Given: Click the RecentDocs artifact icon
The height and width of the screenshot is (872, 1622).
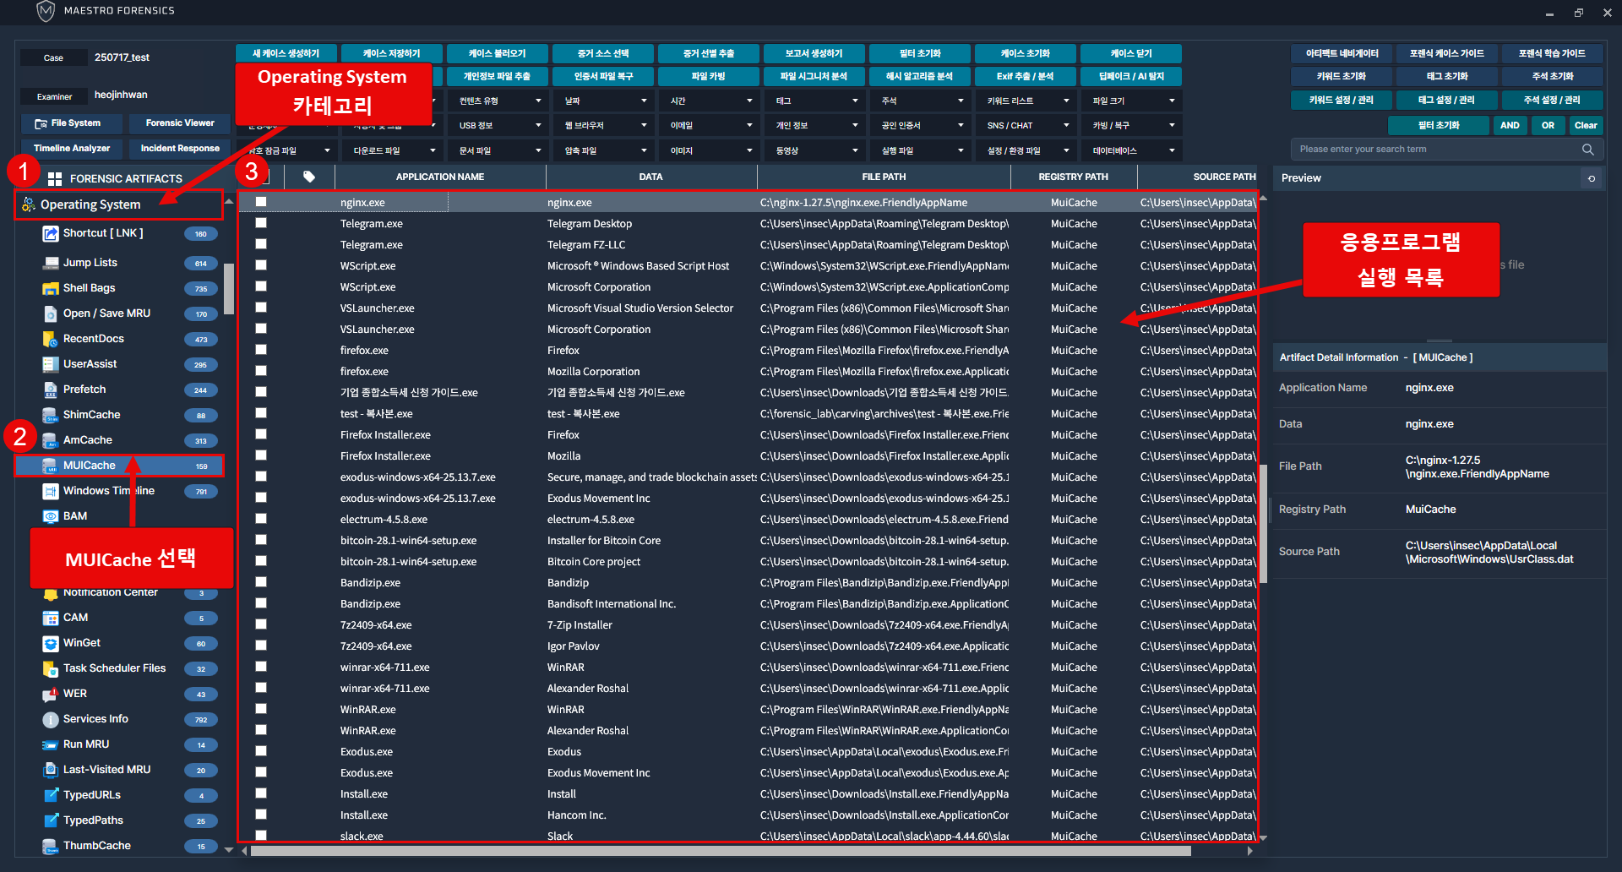Looking at the screenshot, I should [x=51, y=339].
